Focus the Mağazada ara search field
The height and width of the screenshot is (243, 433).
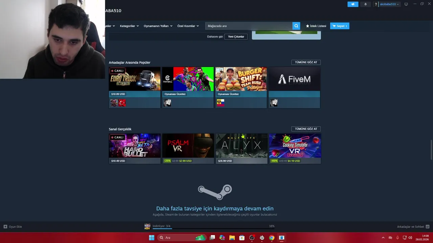click(x=249, y=26)
